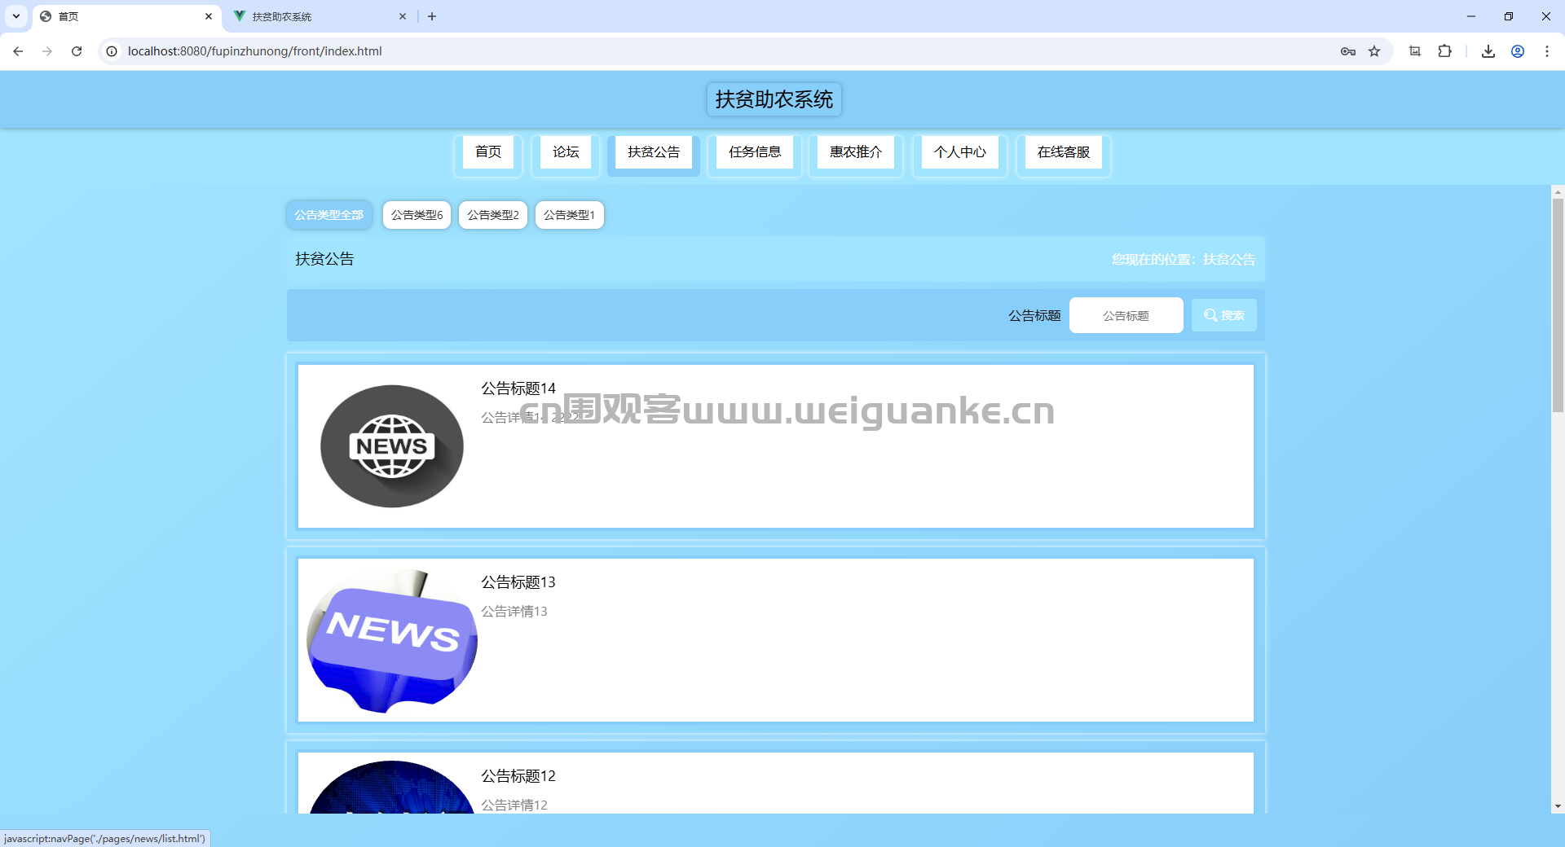
Task: Open the tab search dropdown arrow
Action: click(16, 16)
